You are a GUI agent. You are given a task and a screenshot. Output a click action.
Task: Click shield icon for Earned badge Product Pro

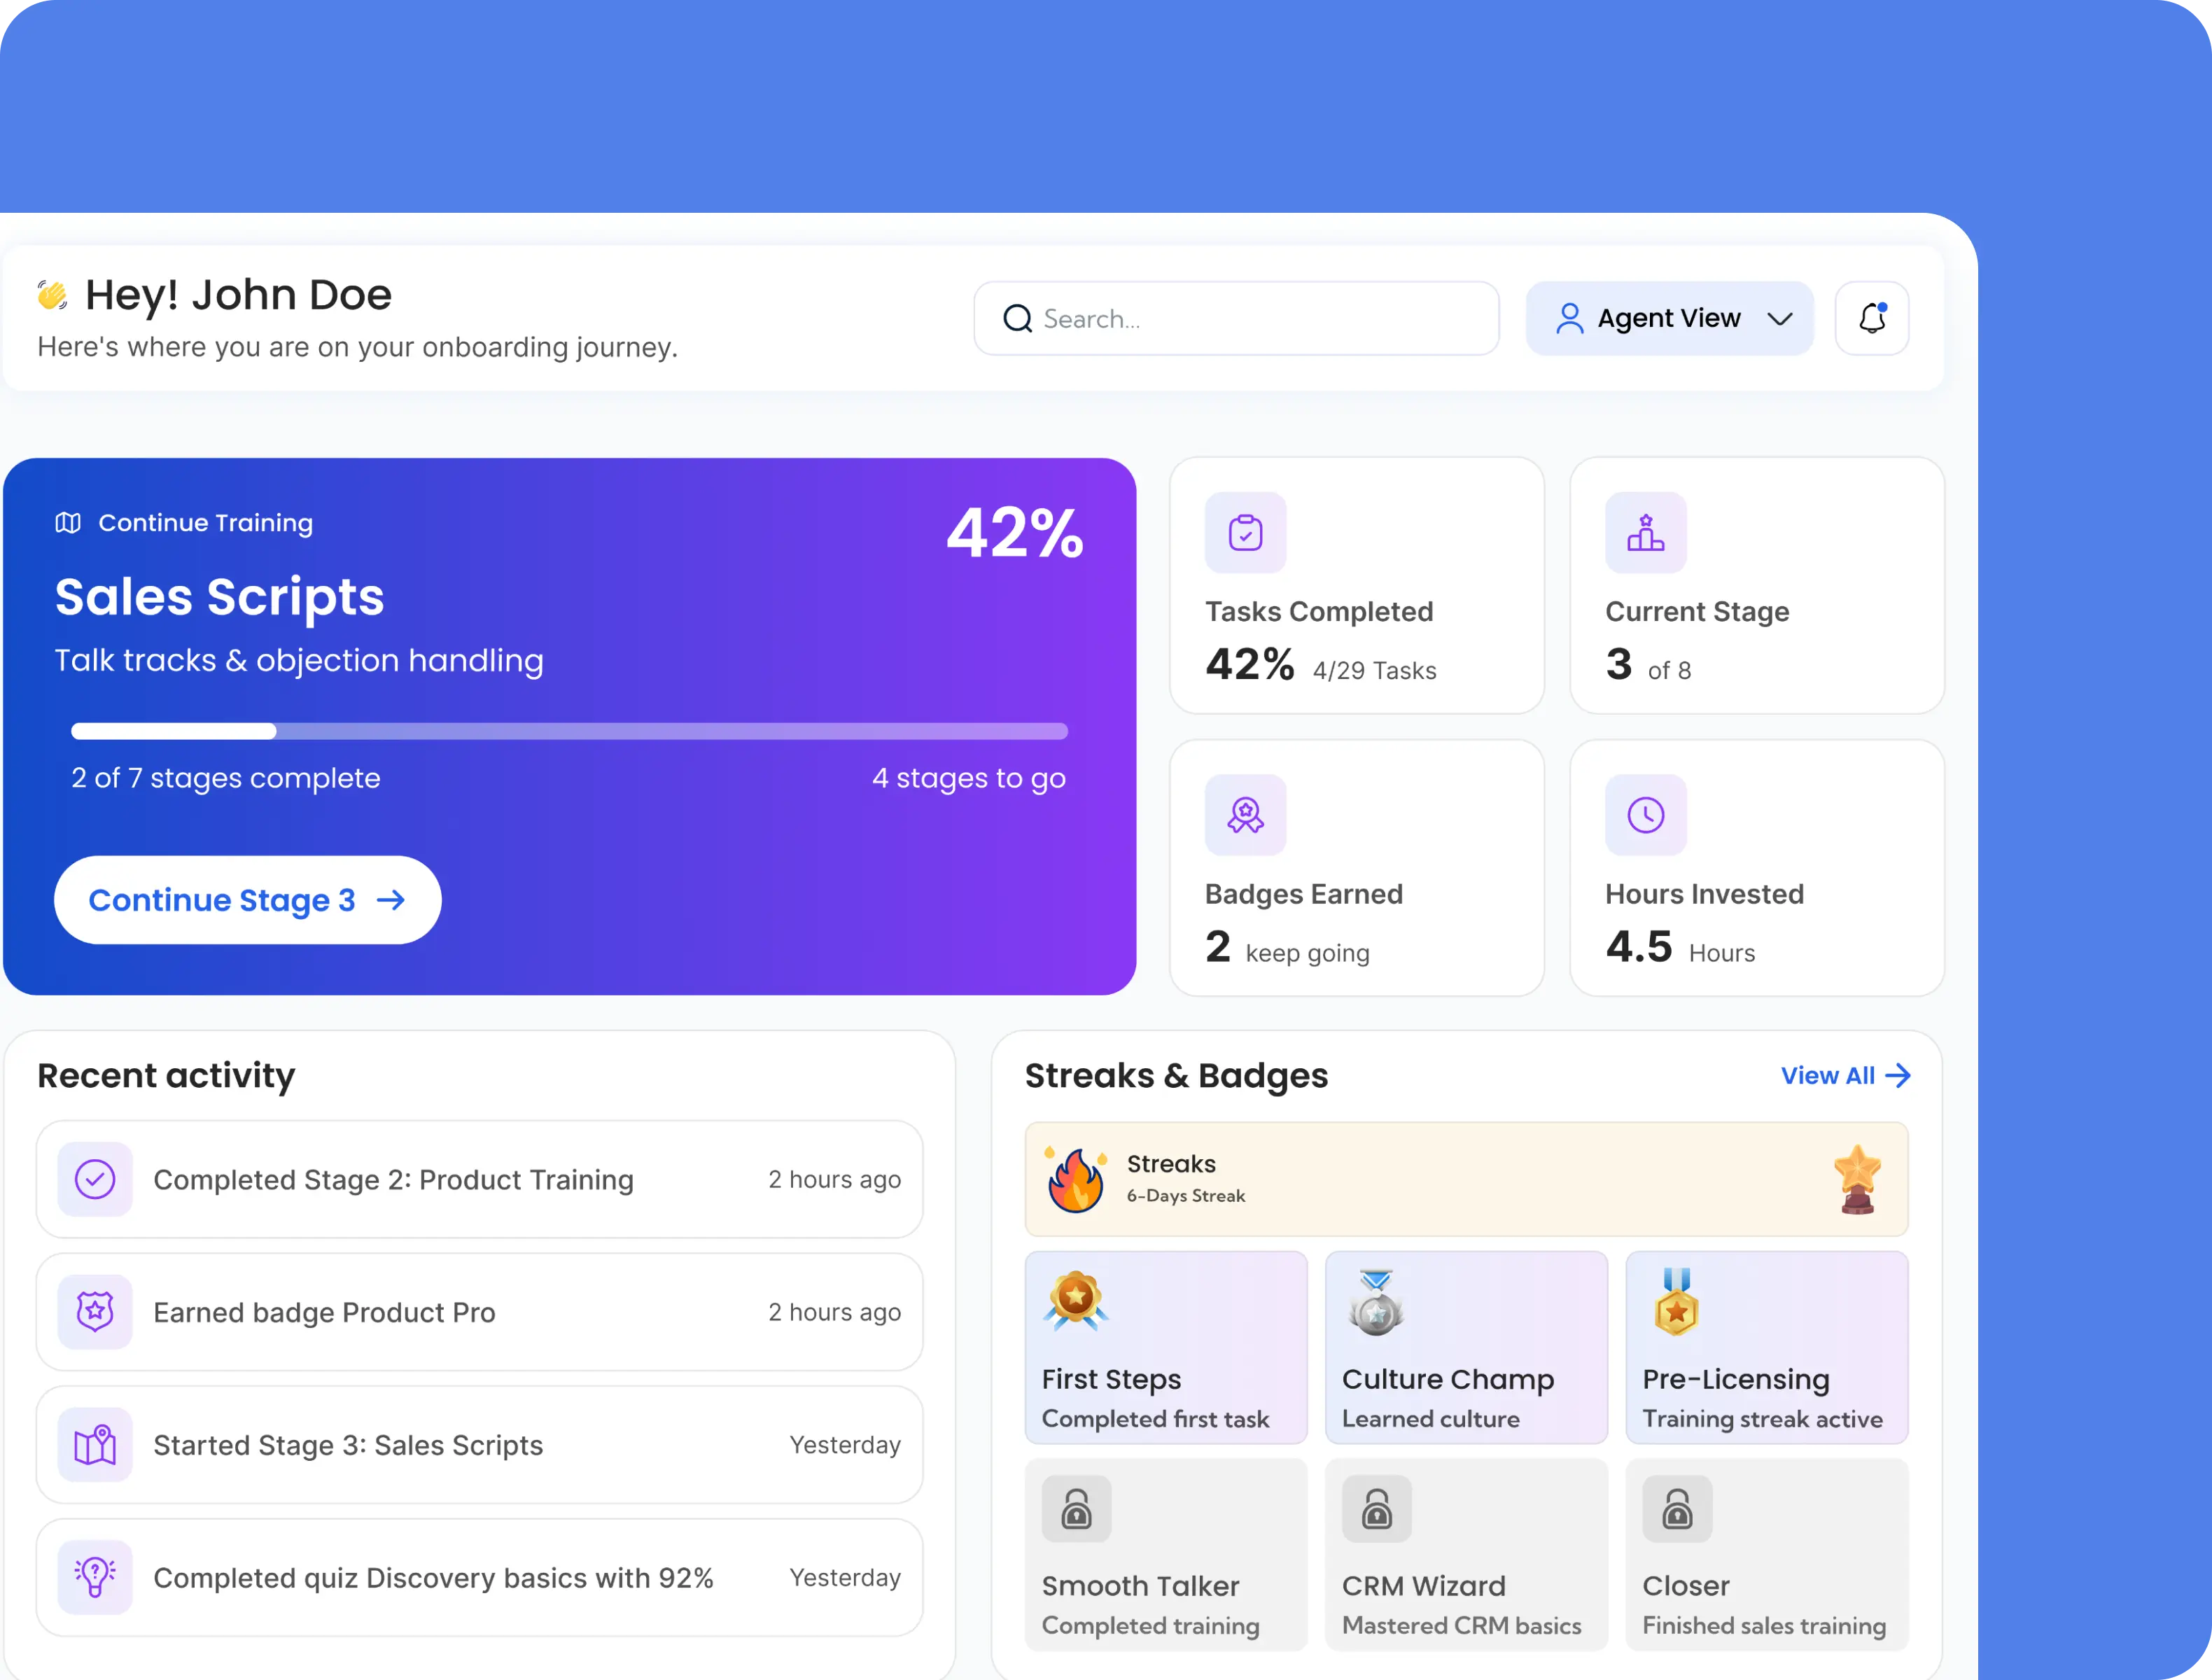(95, 1311)
